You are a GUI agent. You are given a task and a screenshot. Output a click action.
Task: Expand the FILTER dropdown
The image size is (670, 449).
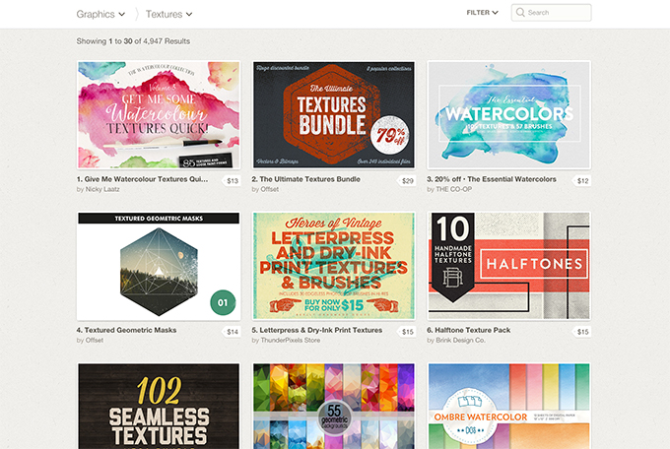(482, 13)
